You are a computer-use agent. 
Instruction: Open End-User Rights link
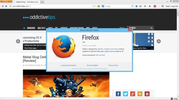pos(92,65)
